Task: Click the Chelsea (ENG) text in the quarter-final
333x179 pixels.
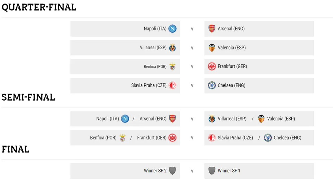Action: click(231, 86)
